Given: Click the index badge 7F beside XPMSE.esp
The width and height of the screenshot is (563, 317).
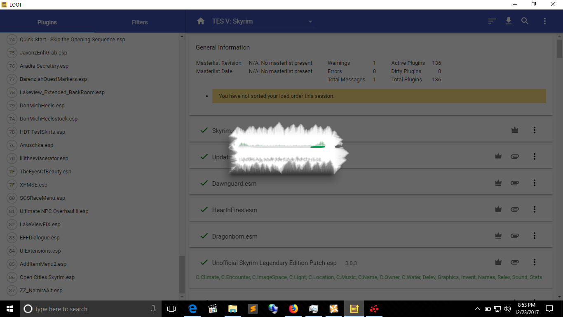Looking at the screenshot, I should coord(12,185).
